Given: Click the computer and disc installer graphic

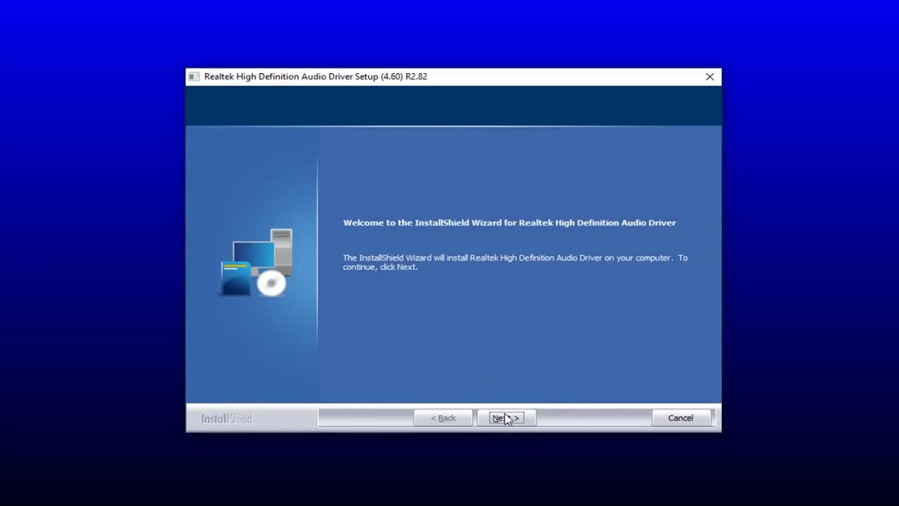Looking at the screenshot, I should tap(256, 262).
